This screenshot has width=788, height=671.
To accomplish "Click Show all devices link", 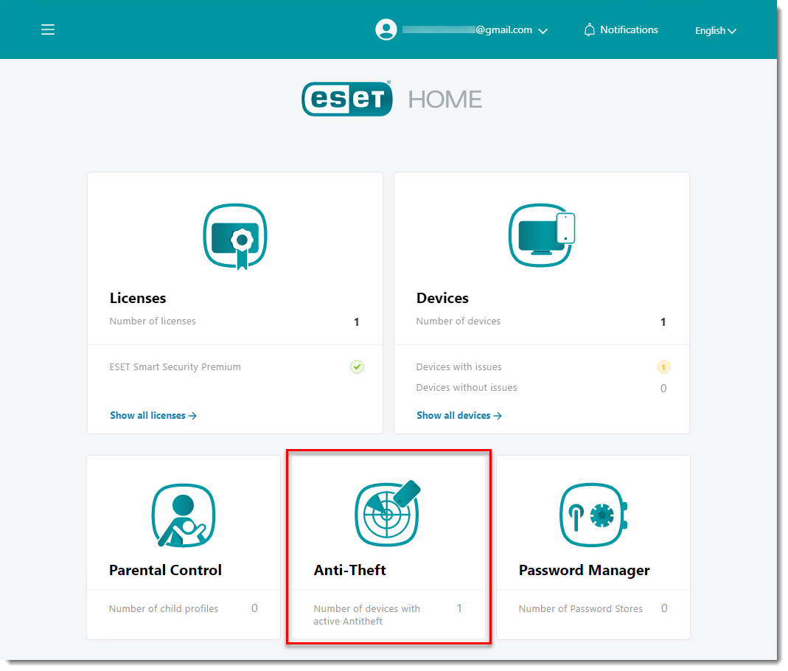I will (458, 416).
